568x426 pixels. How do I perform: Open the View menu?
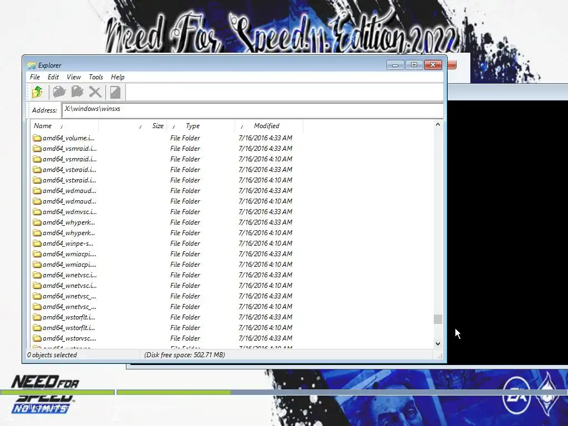[x=74, y=77]
